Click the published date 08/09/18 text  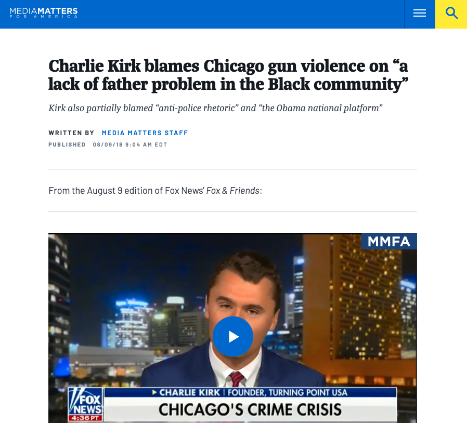(x=130, y=144)
